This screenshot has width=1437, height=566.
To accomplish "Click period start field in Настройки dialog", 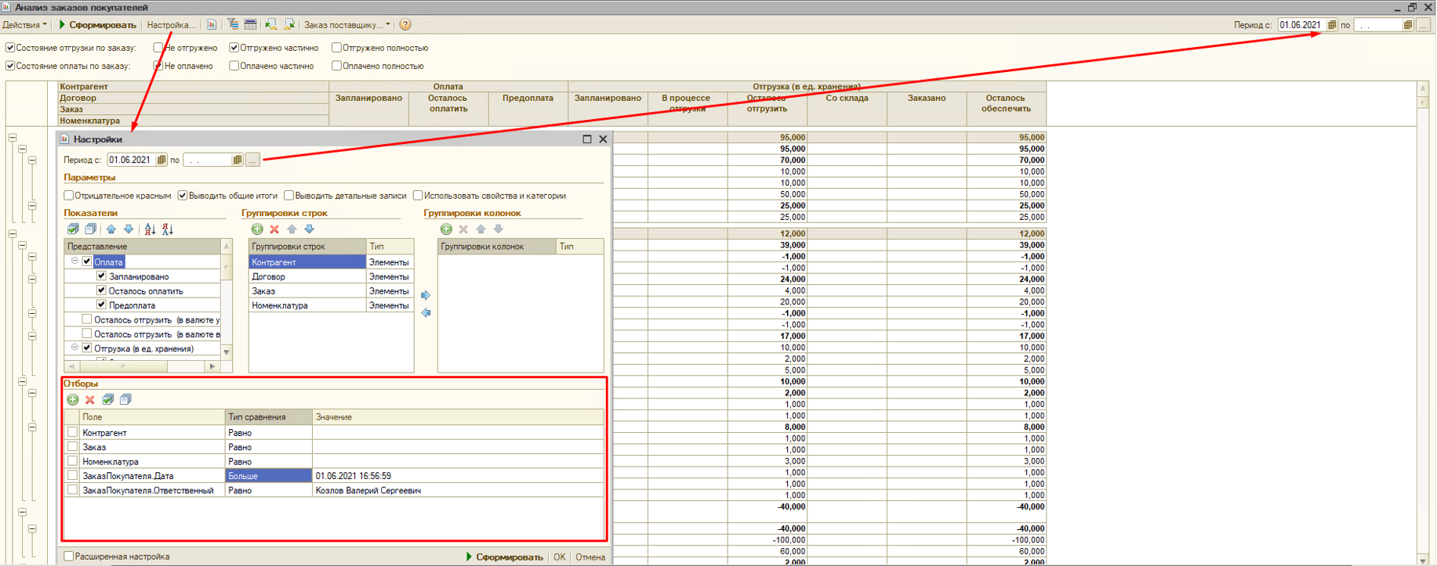I will point(132,160).
